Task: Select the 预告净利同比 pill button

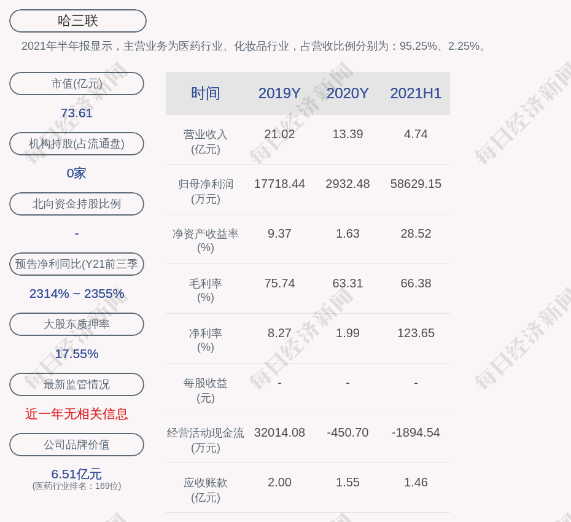Action: click(x=77, y=264)
